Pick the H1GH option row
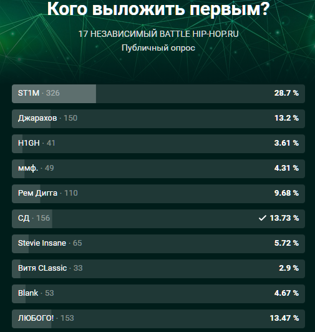Image resolution: width=315 pixels, height=332 pixels. click(x=158, y=144)
